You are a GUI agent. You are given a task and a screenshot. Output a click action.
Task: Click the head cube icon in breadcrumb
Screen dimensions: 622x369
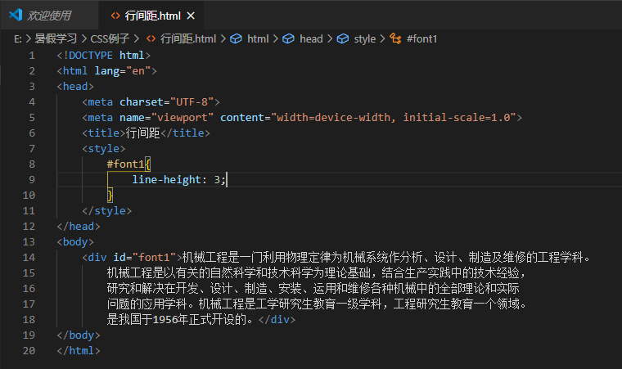pyautogui.click(x=288, y=39)
